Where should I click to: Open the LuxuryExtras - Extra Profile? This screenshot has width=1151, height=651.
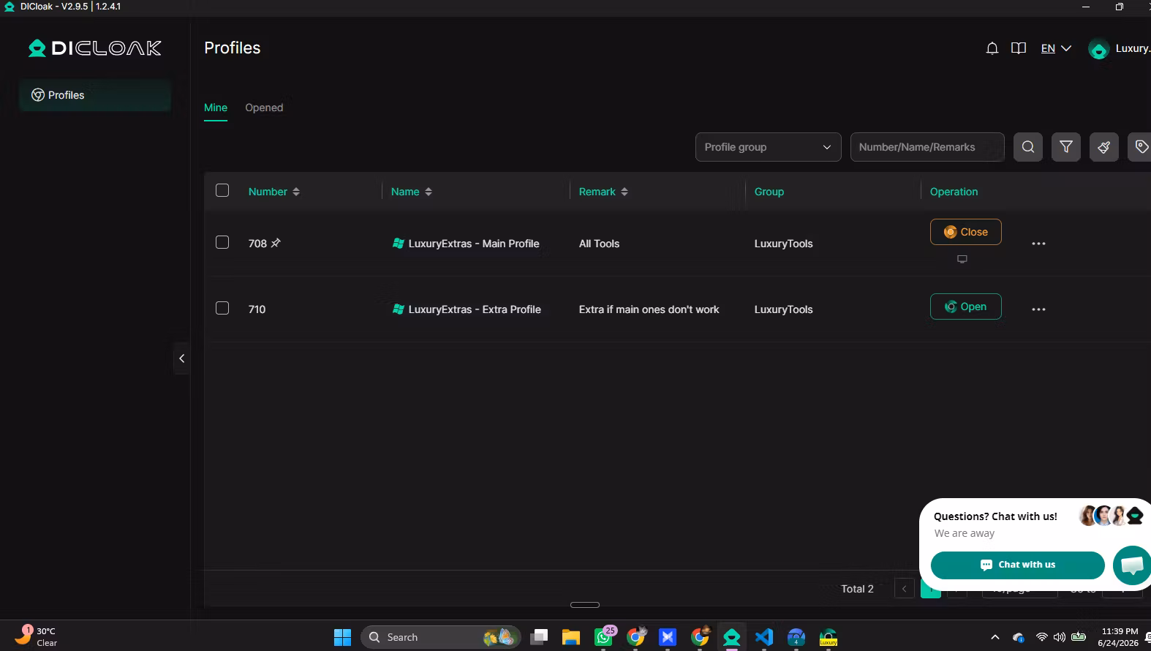click(x=966, y=306)
